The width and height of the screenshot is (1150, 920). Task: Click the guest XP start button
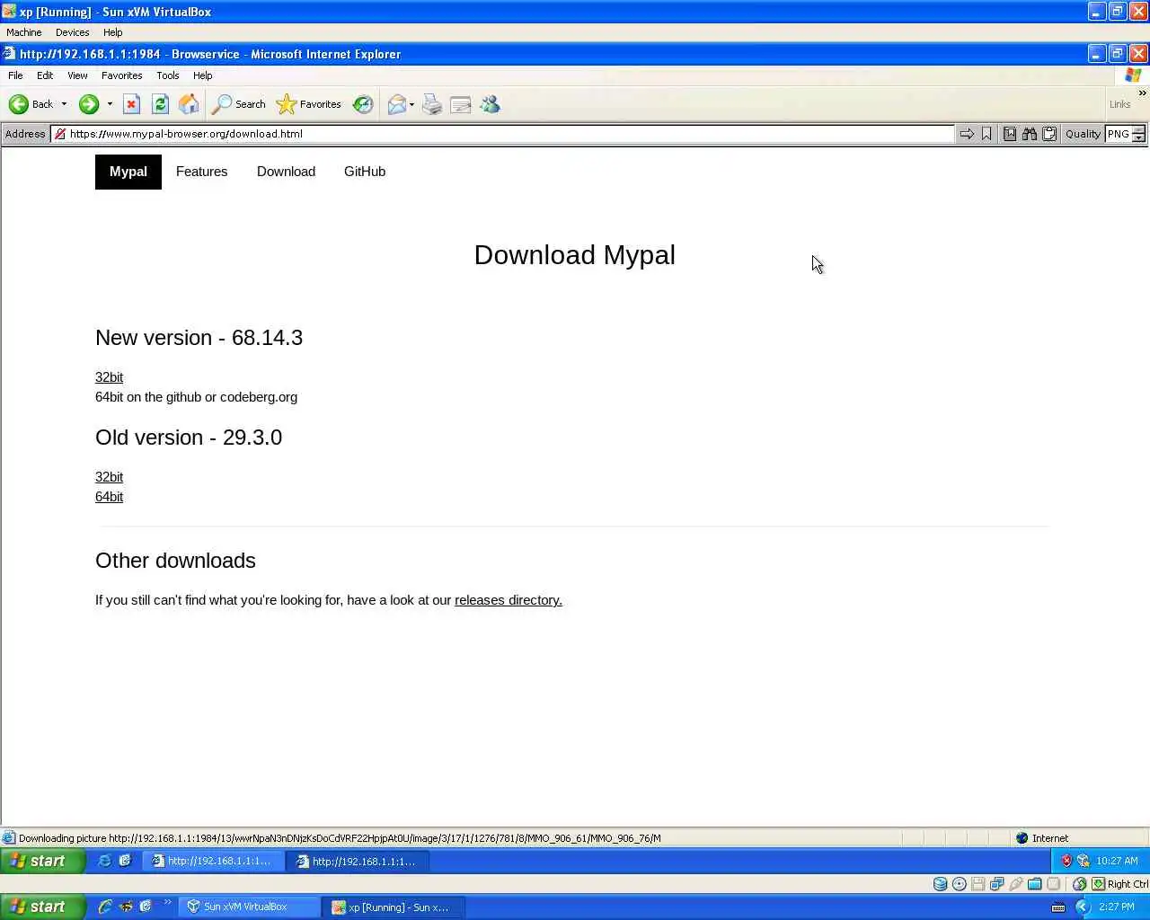click(42, 861)
